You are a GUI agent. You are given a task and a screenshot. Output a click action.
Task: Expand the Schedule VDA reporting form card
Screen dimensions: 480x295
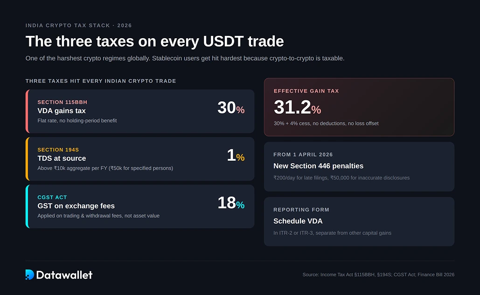tap(359, 221)
